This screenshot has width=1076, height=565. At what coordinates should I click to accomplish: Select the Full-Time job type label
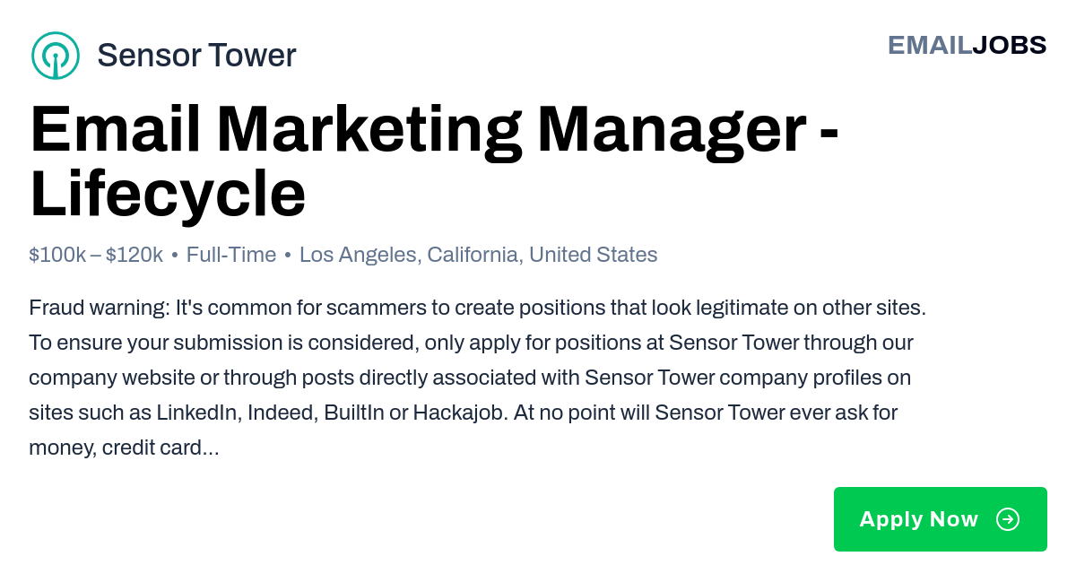pos(231,255)
